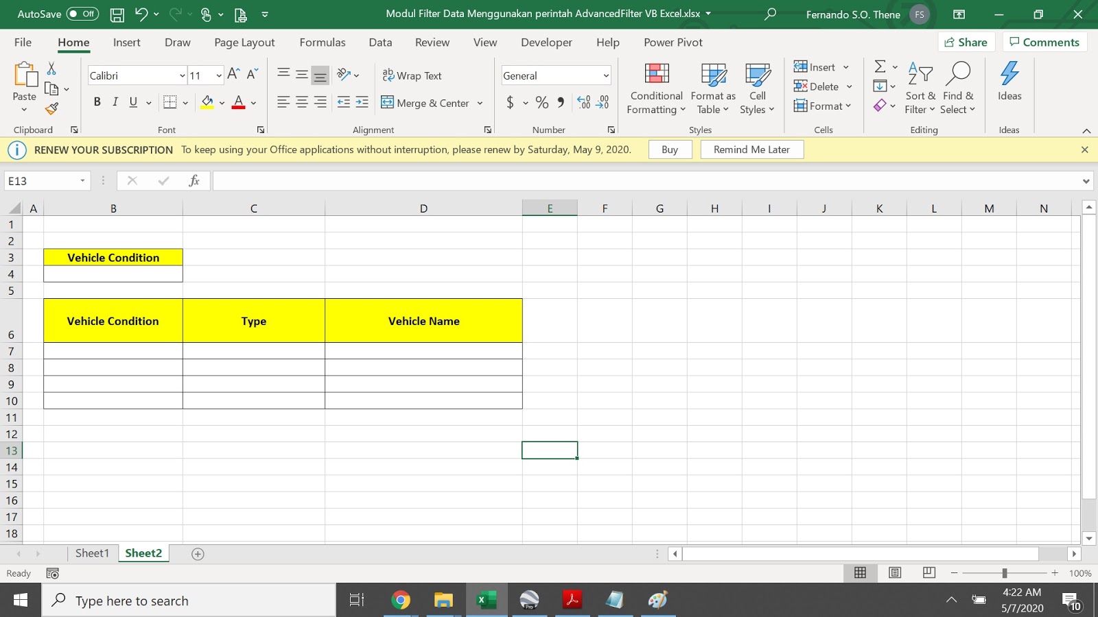This screenshot has width=1098, height=617.
Task: Click the Percent Style icon
Action: tap(541, 103)
